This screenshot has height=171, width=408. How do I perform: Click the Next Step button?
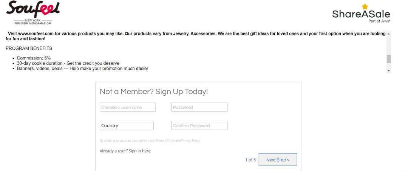click(x=278, y=160)
